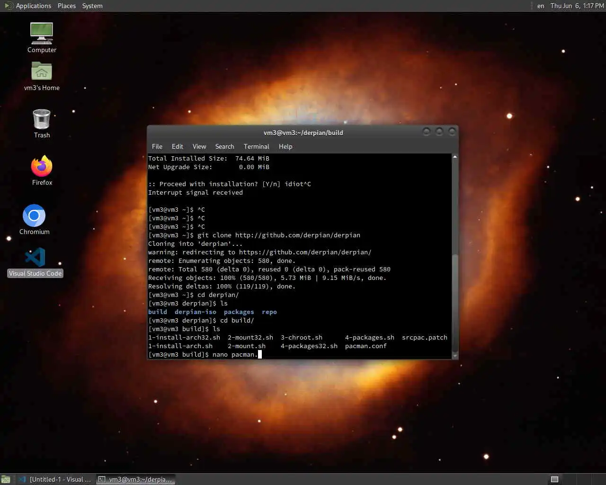Select the vm3@vm3 terminal taskbar button
Image resolution: width=606 pixels, height=485 pixels.
(x=136, y=479)
